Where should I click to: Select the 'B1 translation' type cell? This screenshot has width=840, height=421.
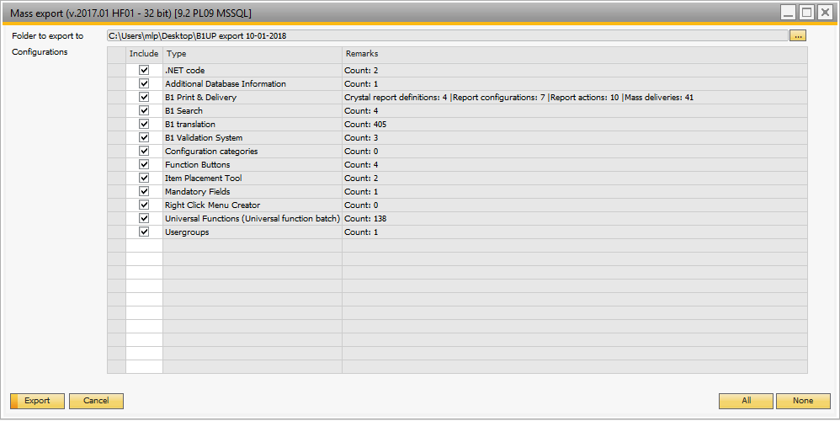tap(253, 124)
